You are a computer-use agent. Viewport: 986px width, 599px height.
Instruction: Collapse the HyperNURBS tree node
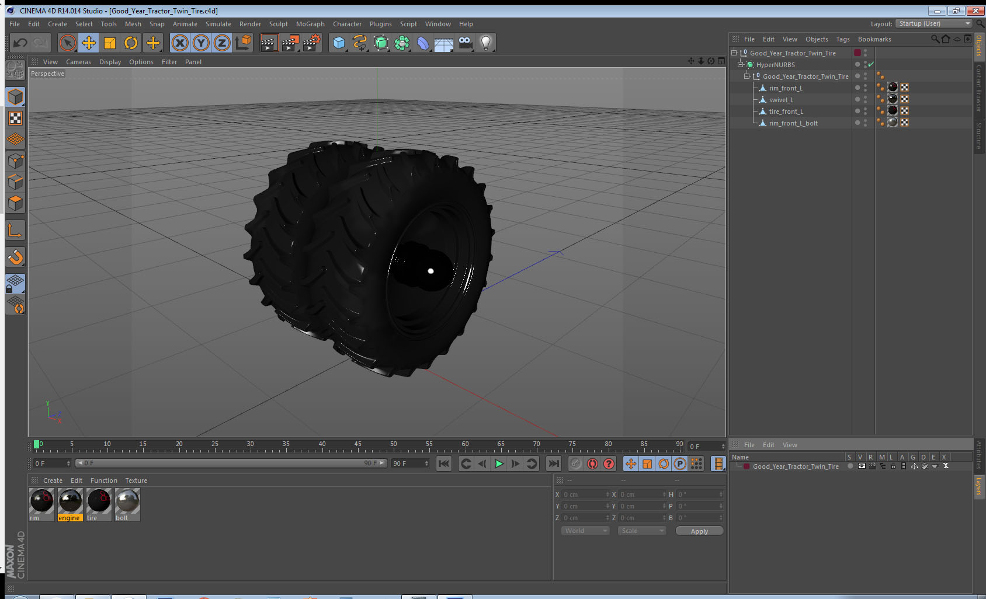point(740,64)
